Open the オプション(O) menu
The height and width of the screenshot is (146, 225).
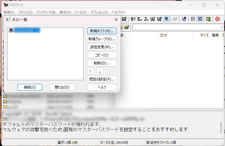pos(99,12)
